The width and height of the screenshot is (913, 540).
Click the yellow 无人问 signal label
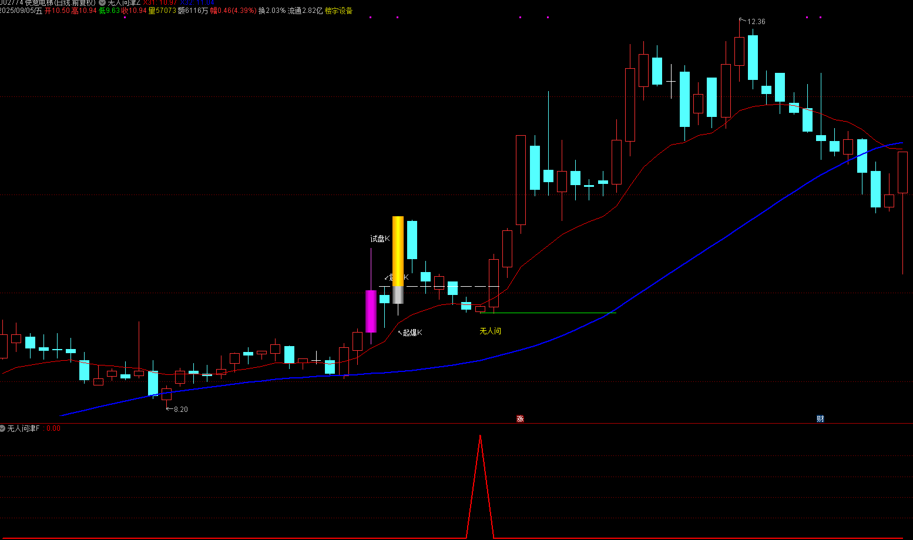[x=491, y=331]
